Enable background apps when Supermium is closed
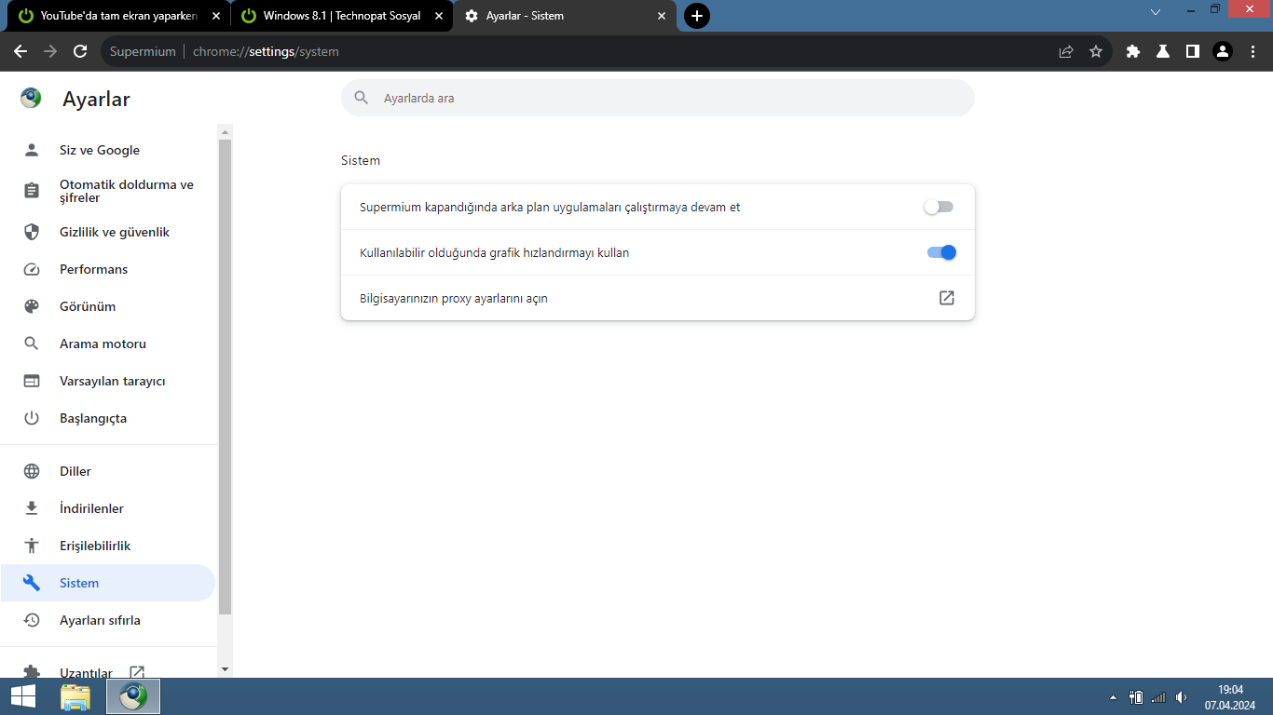Image resolution: width=1273 pixels, height=715 pixels. coord(939,207)
